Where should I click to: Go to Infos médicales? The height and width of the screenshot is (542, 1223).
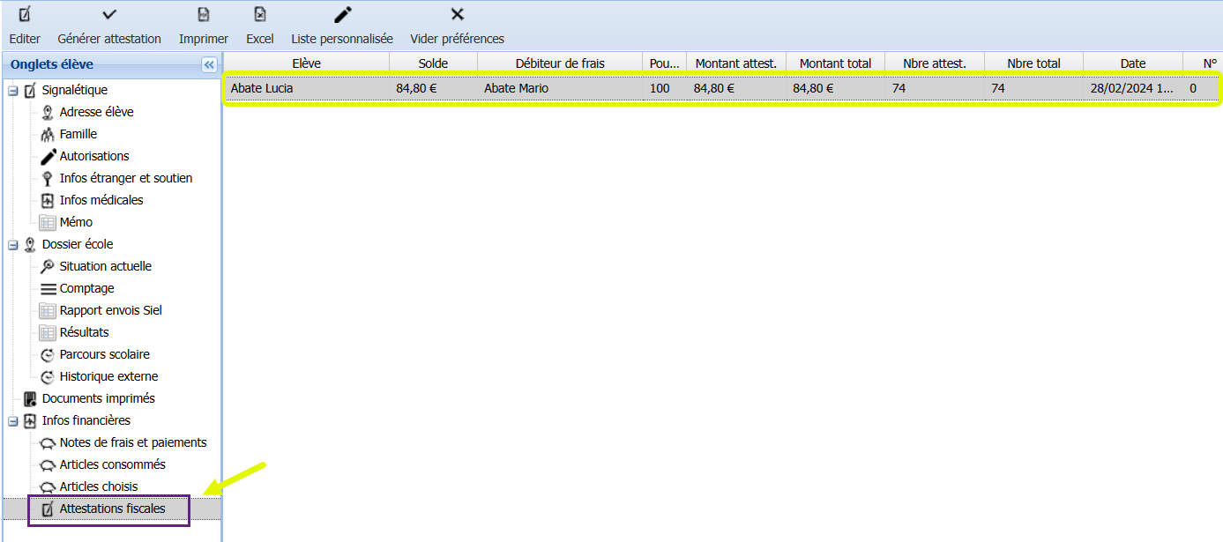(101, 200)
